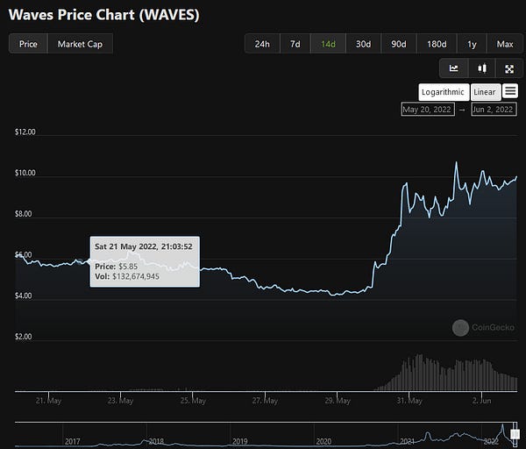The image size is (526, 449).
Task: Click the 23. May axis label
Action: [121, 401]
